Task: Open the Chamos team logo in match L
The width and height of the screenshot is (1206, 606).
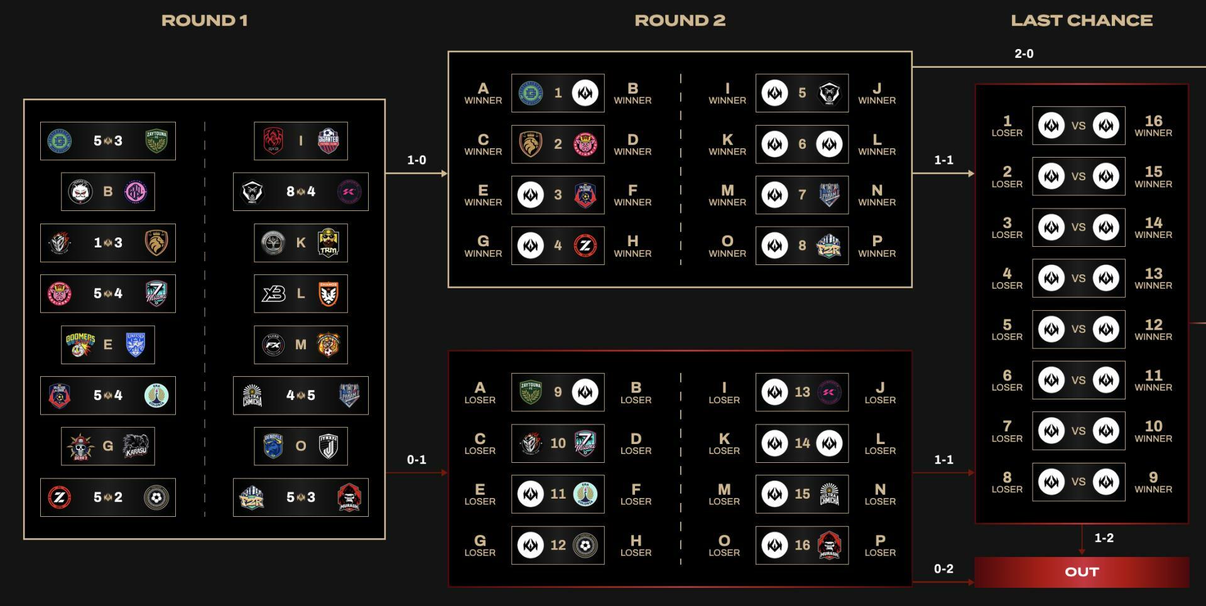Action: [329, 294]
